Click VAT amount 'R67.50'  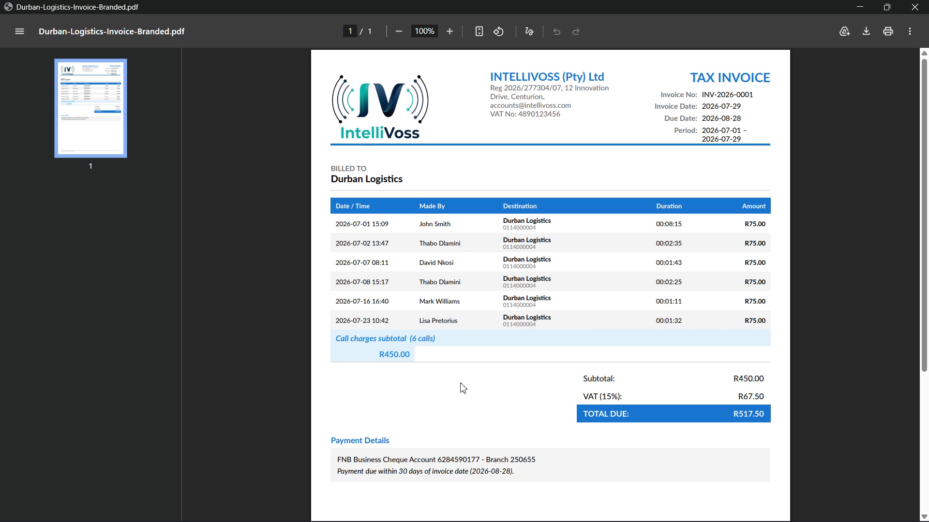click(x=751, y=396)
